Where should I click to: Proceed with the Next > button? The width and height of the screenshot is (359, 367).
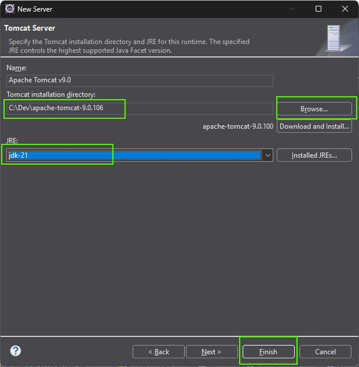point(211,352)
